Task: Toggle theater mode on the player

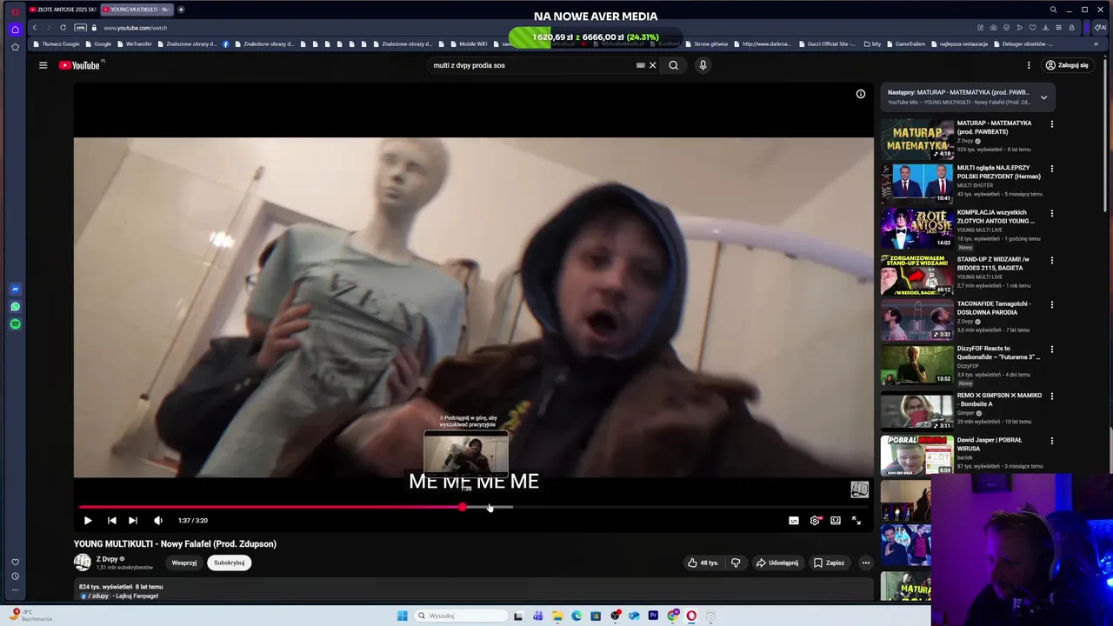Action: (x=836, y=520)
